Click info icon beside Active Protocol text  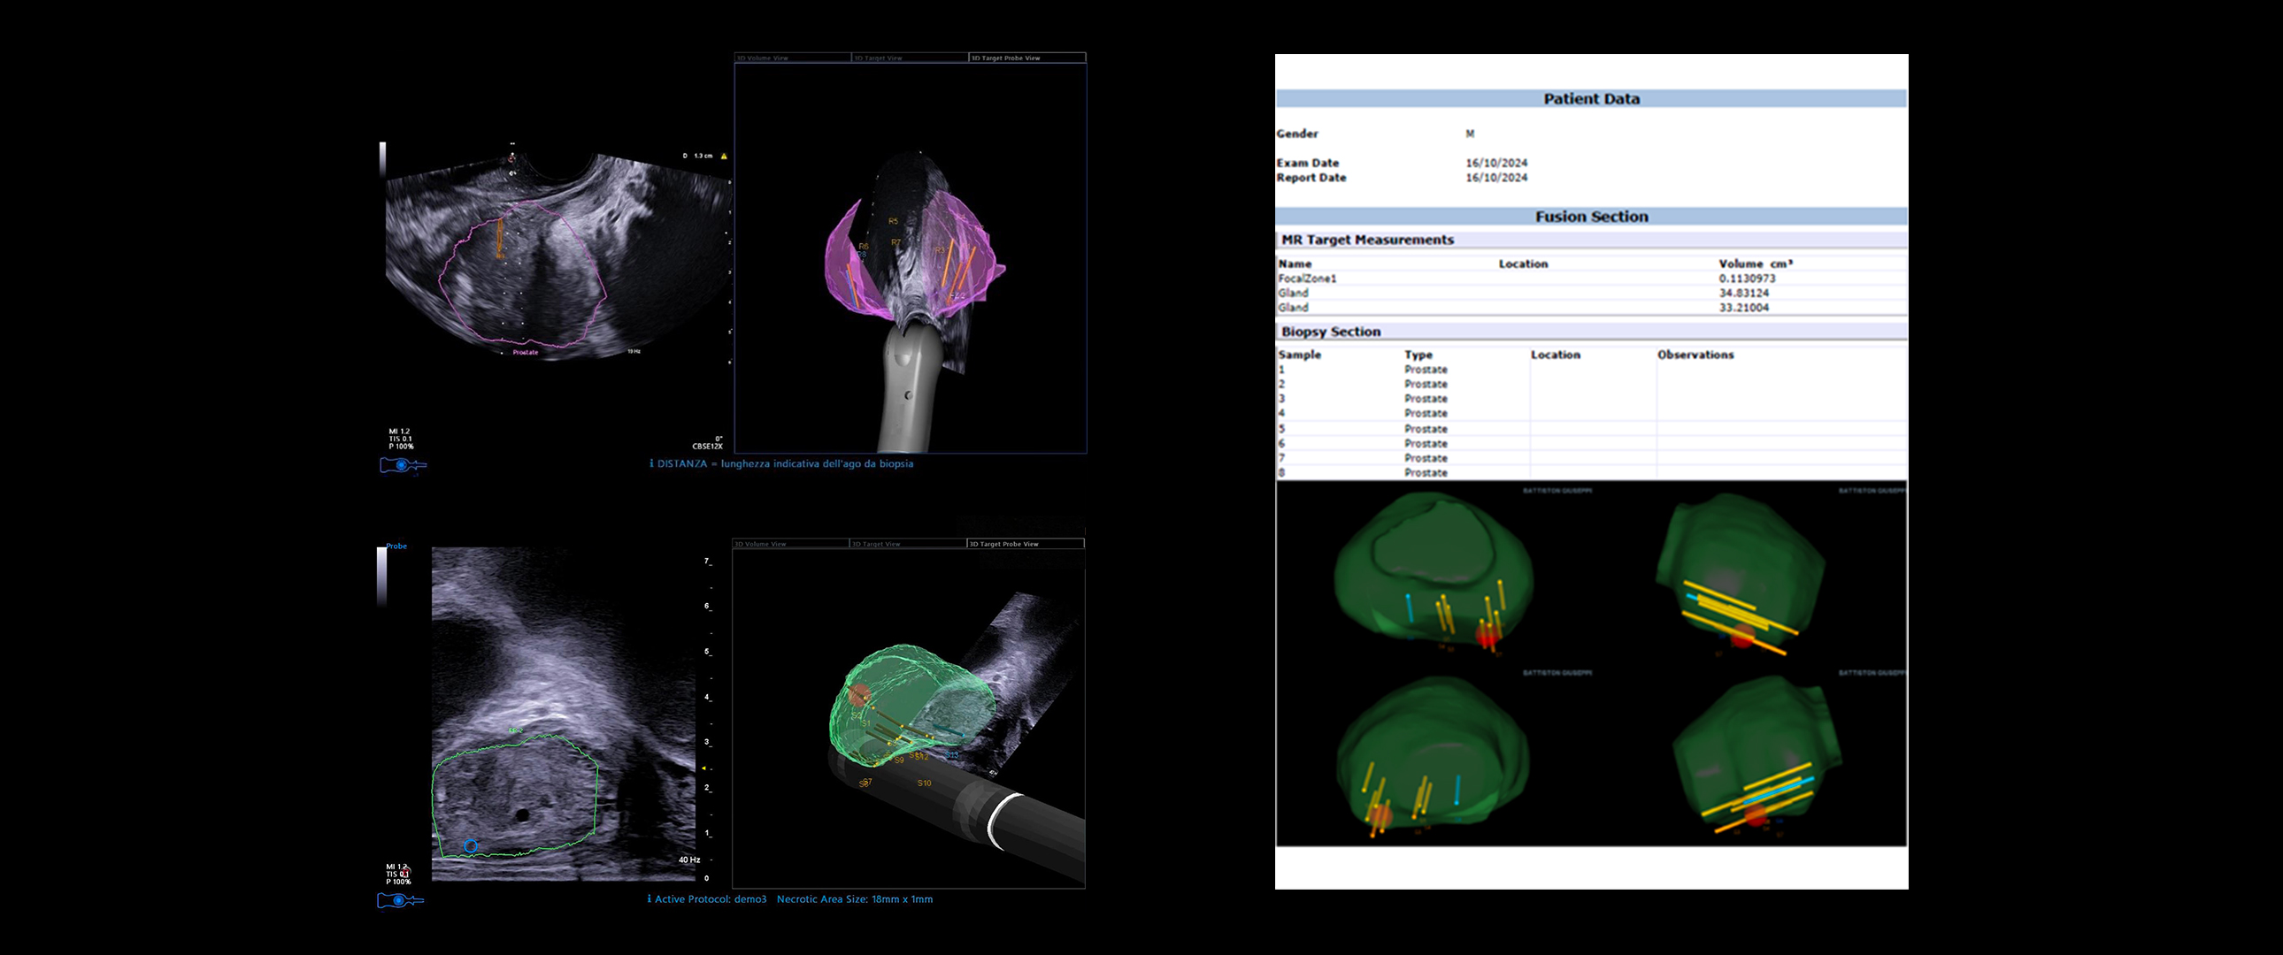[x=649, y=899]
